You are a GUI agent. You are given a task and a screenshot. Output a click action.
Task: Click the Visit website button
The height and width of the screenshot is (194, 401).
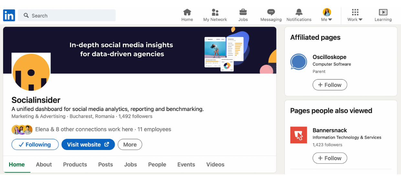88,145
